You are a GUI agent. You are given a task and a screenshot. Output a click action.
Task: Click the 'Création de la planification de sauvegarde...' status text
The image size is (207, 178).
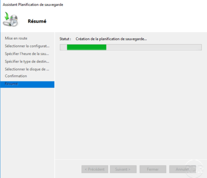click(111, 39)
